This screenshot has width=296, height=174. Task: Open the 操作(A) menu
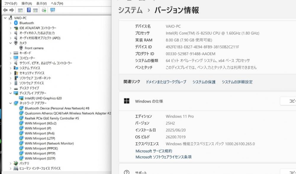(x=27, y=4)
